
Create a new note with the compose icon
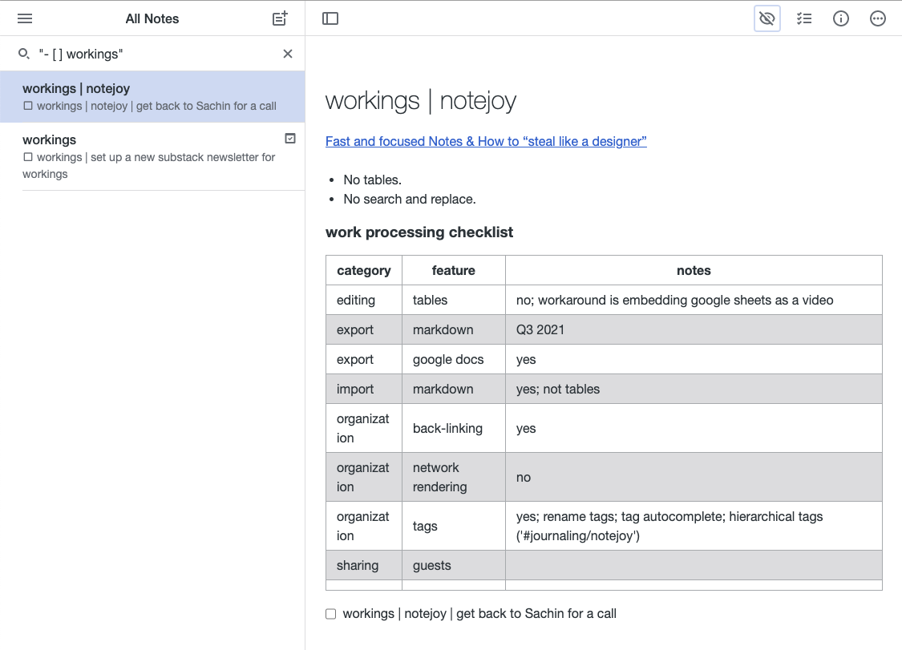point(278,18)
